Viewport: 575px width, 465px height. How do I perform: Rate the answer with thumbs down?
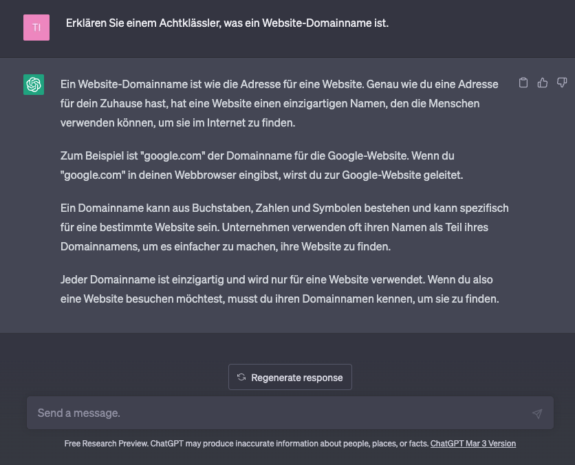point(562,82)
